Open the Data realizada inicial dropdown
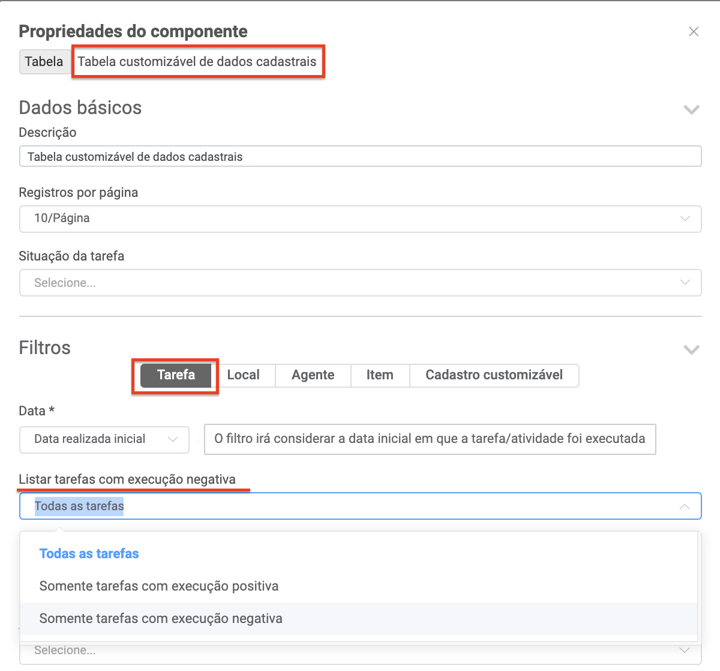This screenshot has width=720, height=671. [104, 439]
